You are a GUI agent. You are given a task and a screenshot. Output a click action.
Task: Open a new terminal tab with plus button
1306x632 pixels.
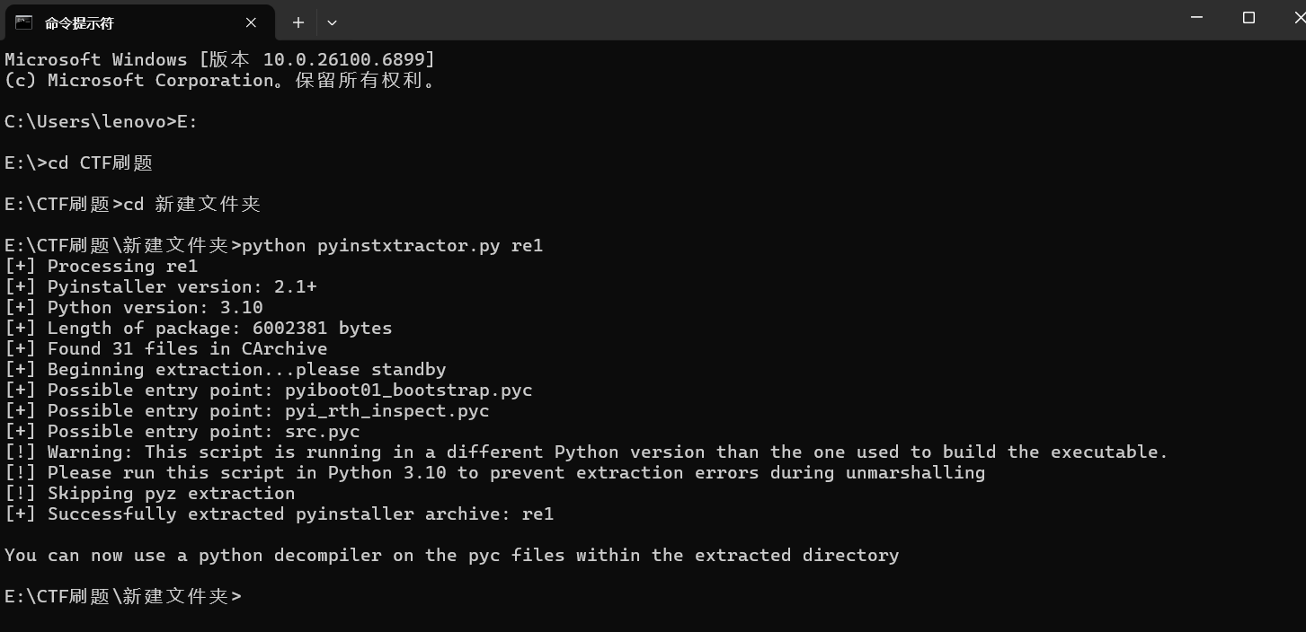pos(298,22)
